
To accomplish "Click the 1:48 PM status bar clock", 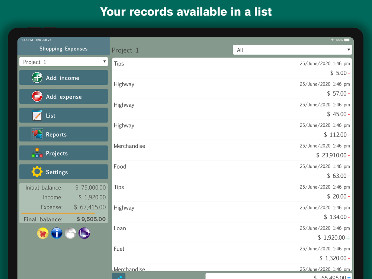I will [27, 40].
